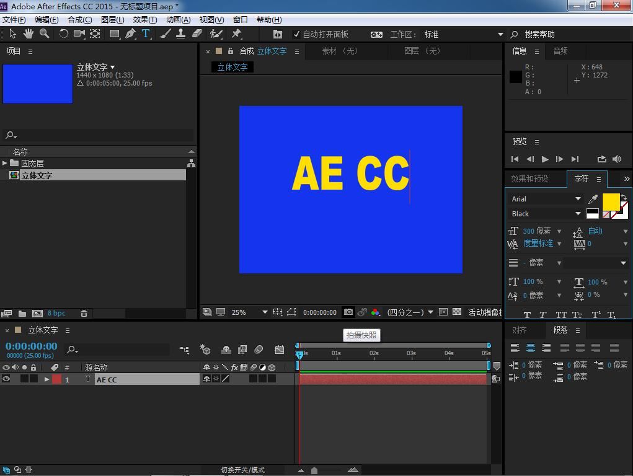Enable the auto-open panels checkbox
Viewport: 633px width, 476px height.
click(x=296, y=34)
